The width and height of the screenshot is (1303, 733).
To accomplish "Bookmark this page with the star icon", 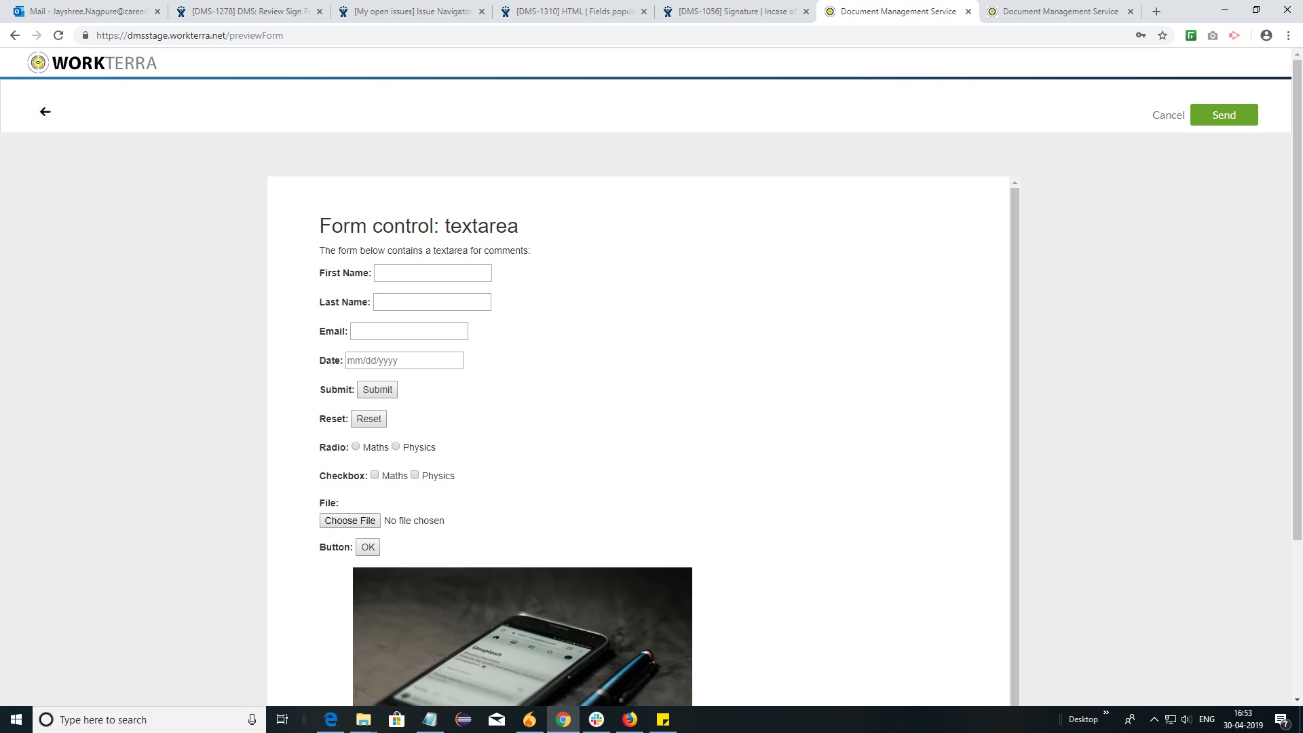I will click(x=1163, y=35).
